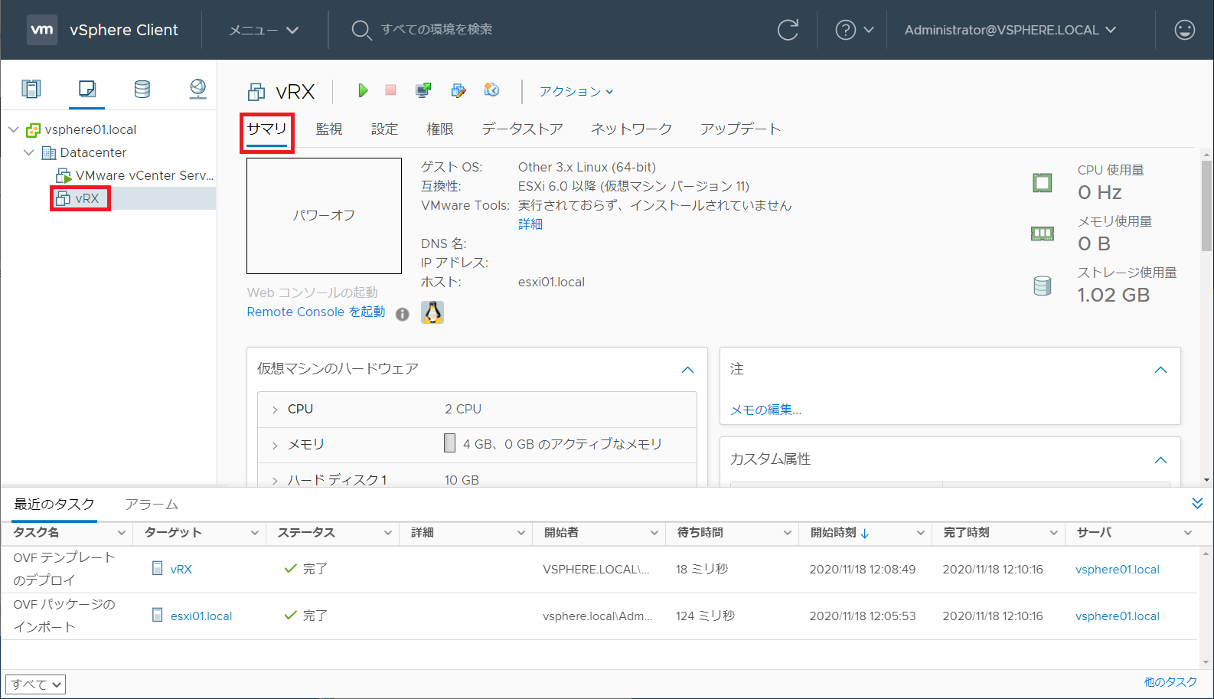1214x699 pixels.
Task: Open the help question mark menu
Action: point(853,30)
